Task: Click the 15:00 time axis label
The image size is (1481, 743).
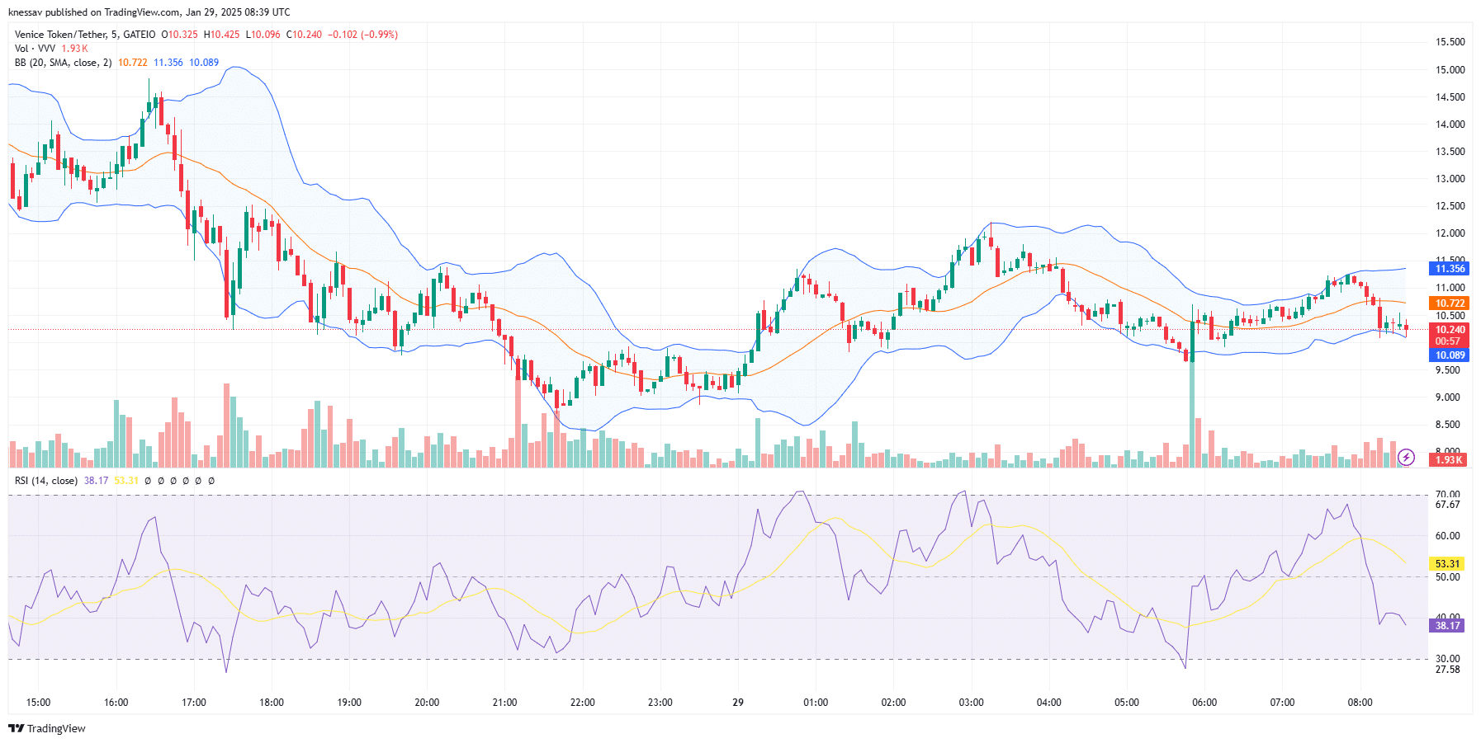Action: coord(38,703)
